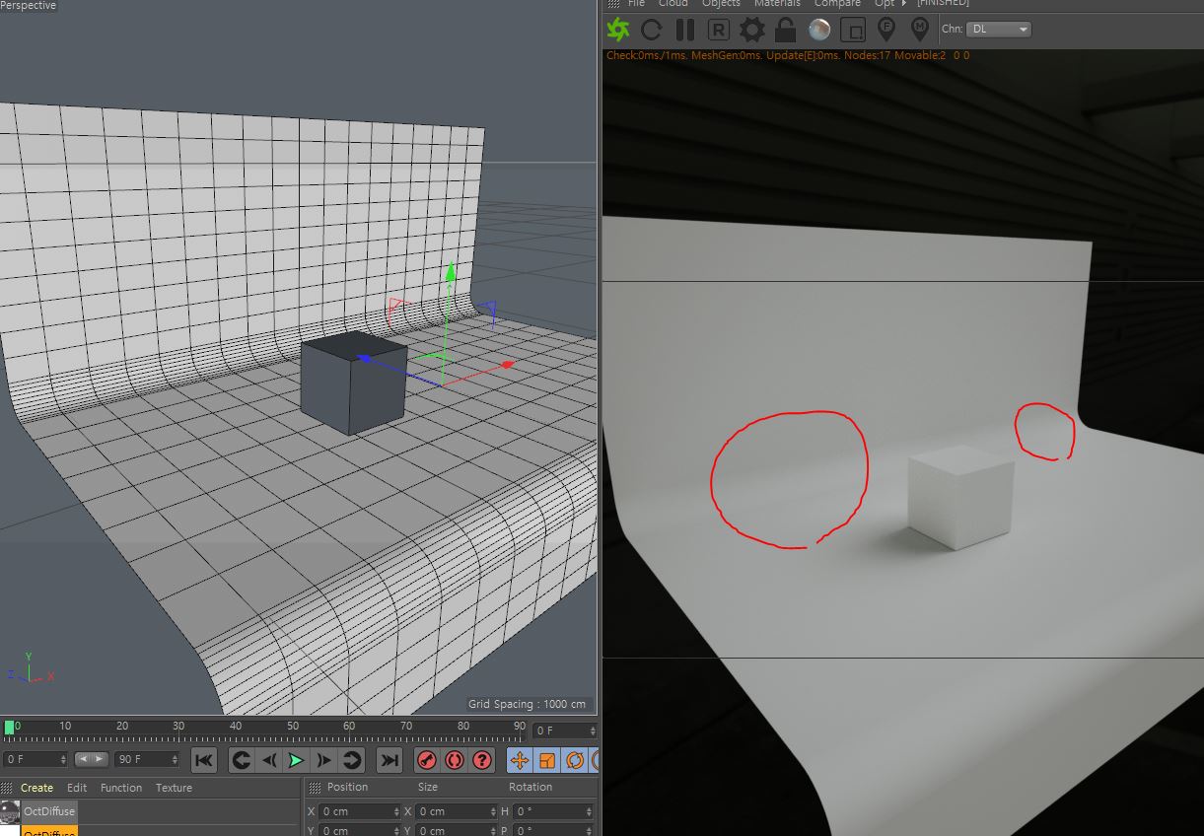Toggle the render region icon
This screenshot has width=1204, height=836.
853,30
